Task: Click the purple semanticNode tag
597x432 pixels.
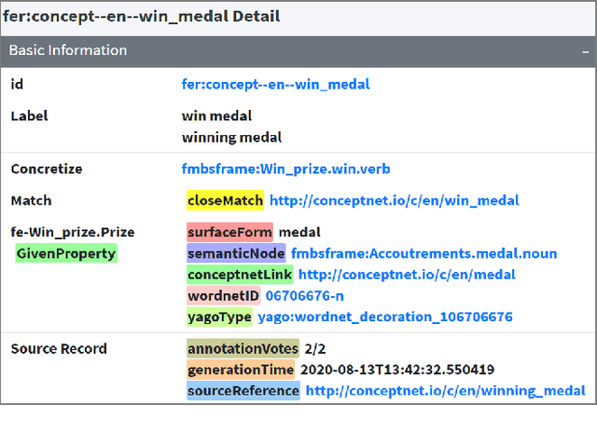Action: click(236, 253)
